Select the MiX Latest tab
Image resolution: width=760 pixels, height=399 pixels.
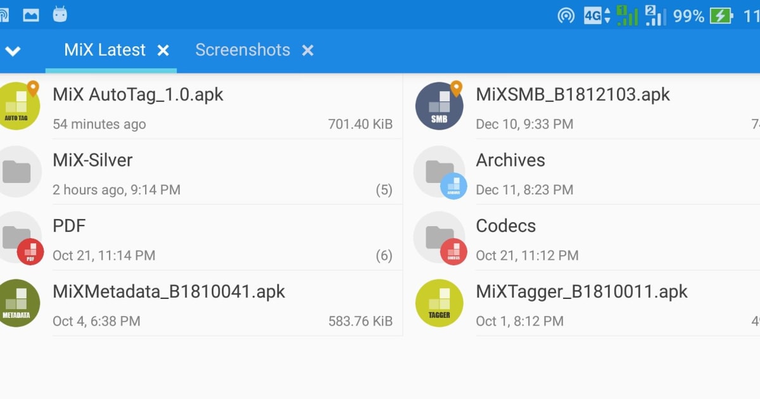[103, 50]
